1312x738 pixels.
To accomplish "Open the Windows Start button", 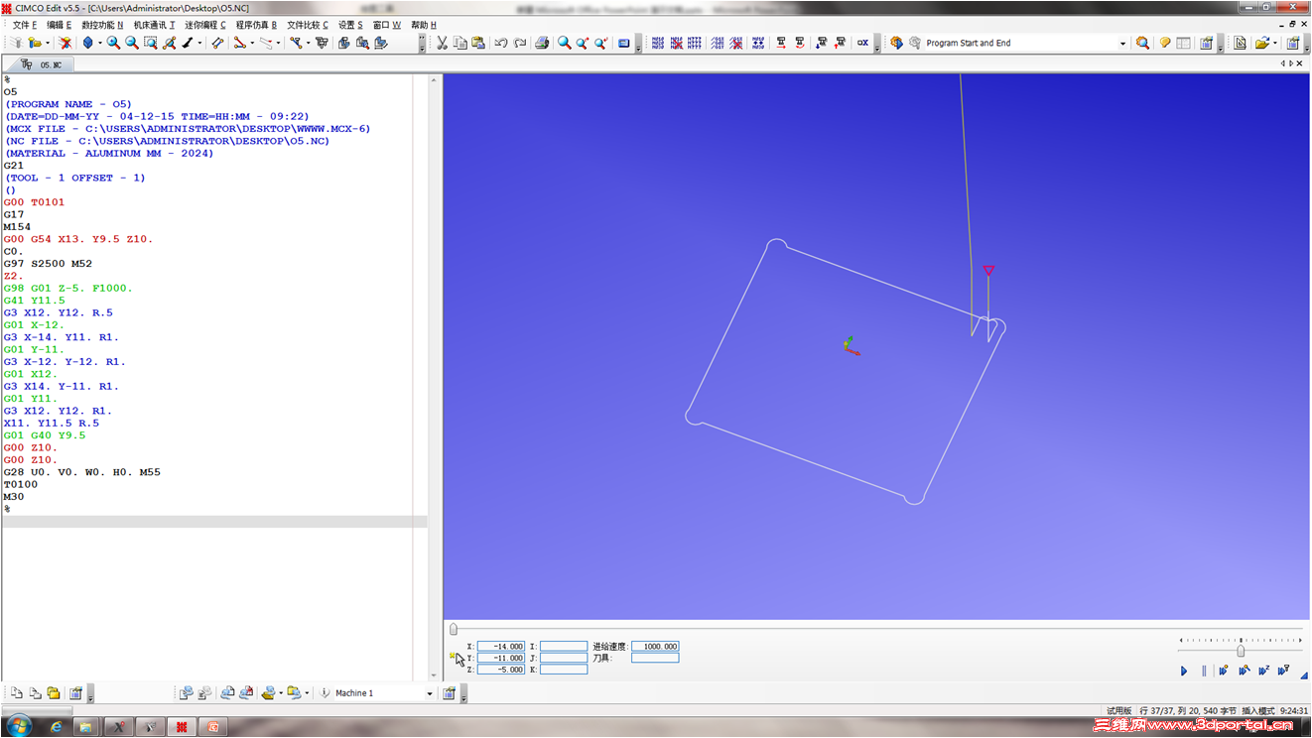I will (17, 726).
